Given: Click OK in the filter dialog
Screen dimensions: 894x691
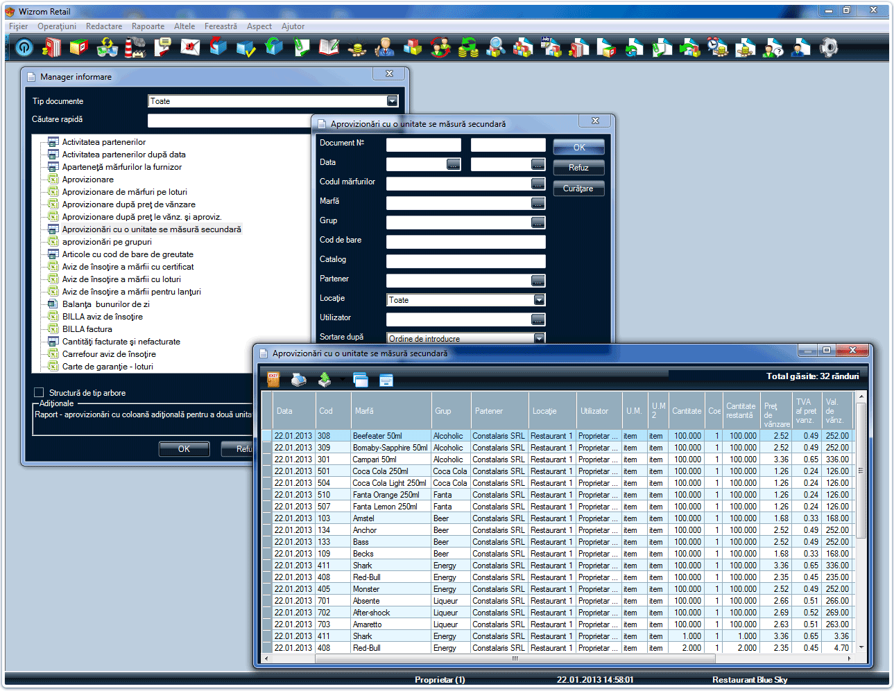Looking at the screenshot, I should 578,148.
